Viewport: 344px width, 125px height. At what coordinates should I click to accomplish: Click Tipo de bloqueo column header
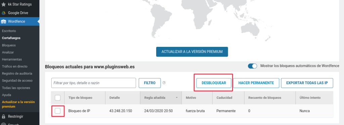point(80,98)
